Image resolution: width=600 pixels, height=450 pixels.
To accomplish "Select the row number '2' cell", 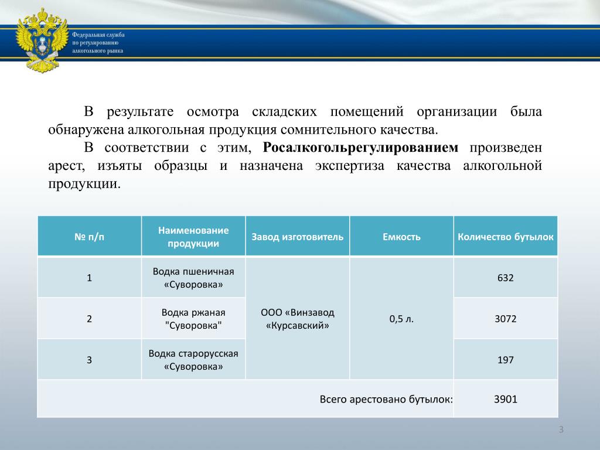I will tap(89, 318).
